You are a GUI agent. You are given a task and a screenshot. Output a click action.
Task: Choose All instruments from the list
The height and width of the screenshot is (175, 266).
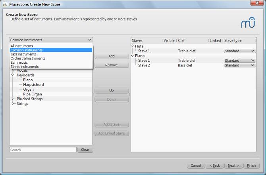pyautogui.click(x=51, y=46)
